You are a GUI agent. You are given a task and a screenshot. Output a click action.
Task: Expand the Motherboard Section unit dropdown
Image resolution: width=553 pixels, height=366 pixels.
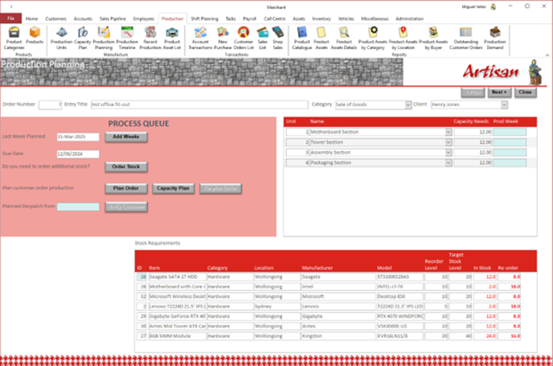[x=448, y=132]
